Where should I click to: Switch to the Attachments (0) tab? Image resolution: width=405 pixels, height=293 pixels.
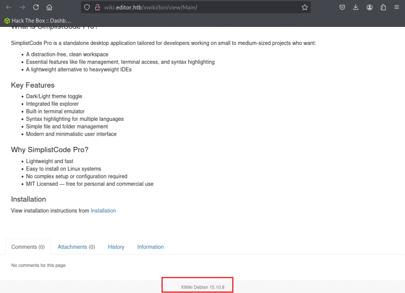coord(76,247)
